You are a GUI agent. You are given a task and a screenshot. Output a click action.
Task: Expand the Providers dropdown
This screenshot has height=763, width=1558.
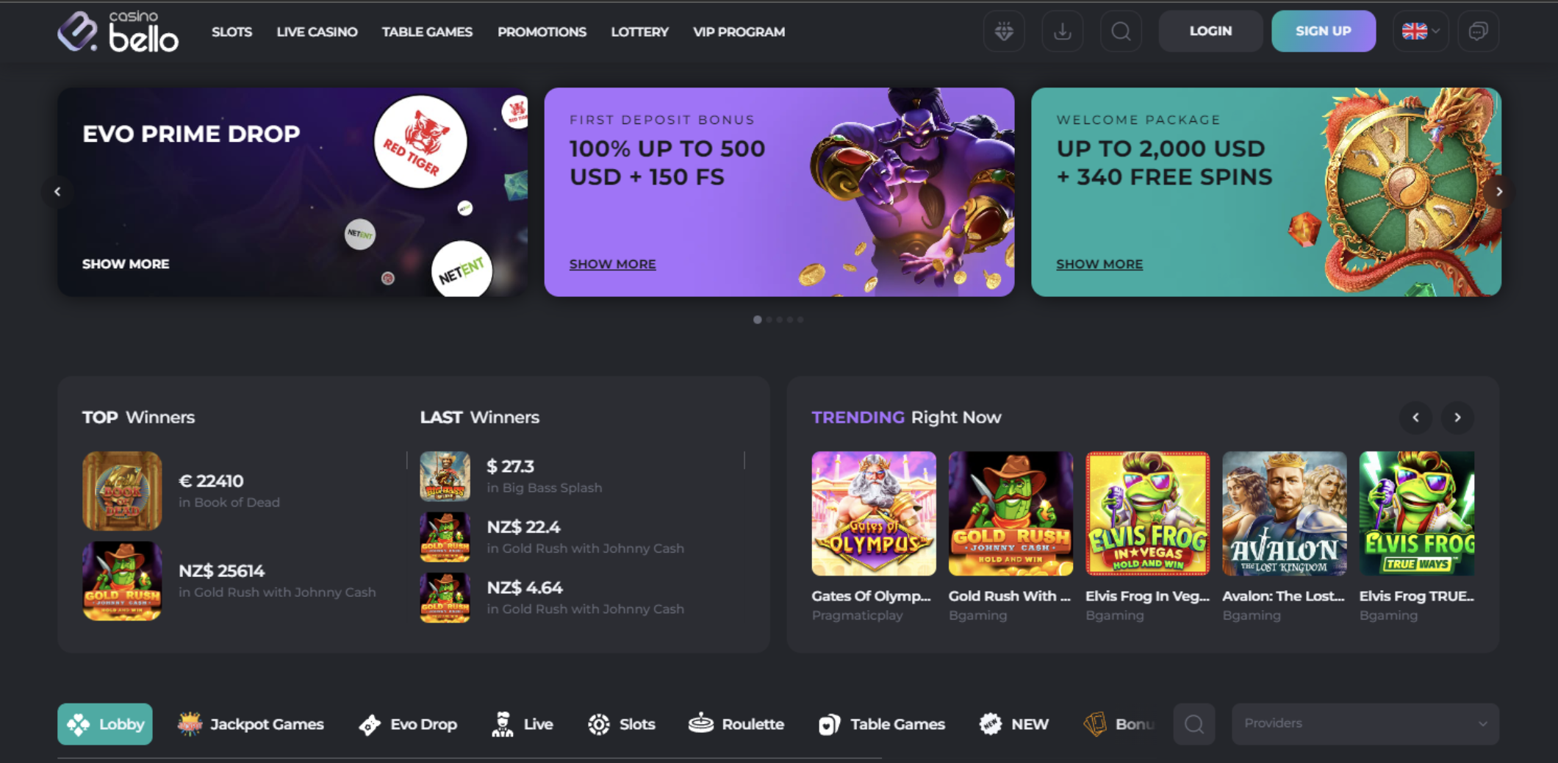click(x=1365, y=724)
